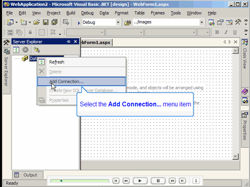The width and height of the screenshot is (250, 187).
Task: Select the Add Connection... menu item
Action: pos(81,81)
